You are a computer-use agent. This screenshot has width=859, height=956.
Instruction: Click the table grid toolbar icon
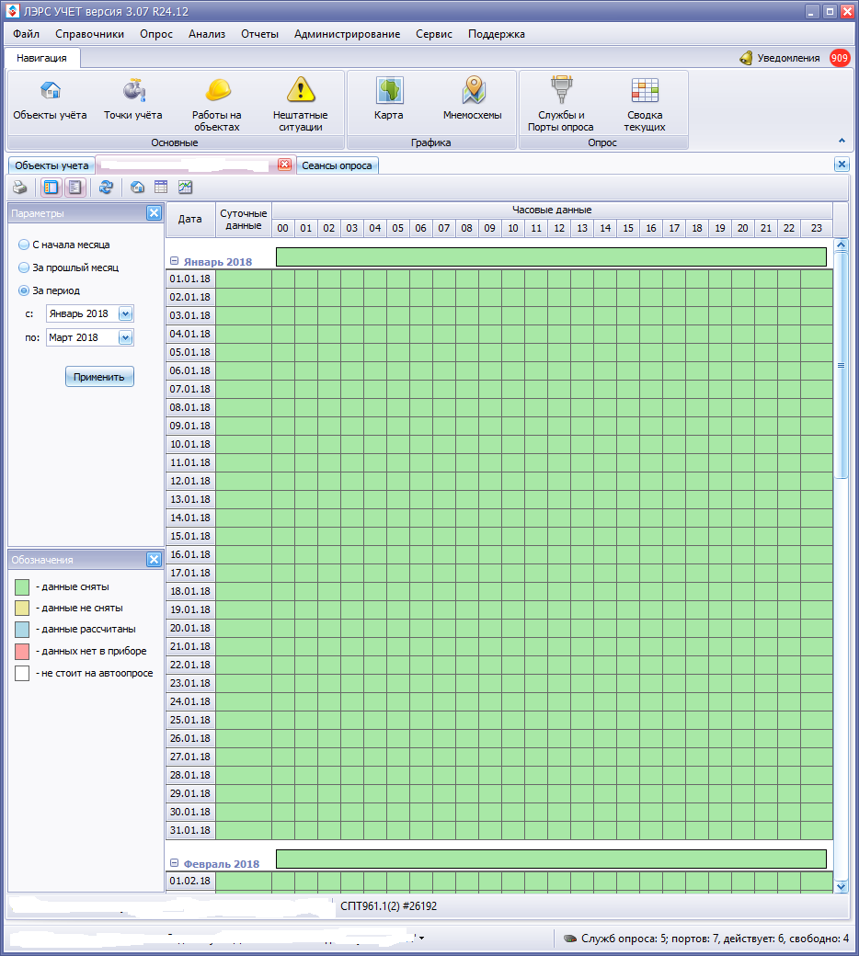(x=161, y=188)
